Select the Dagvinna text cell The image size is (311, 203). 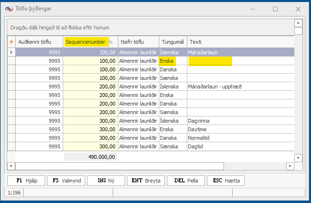click(x=241, y=121)
